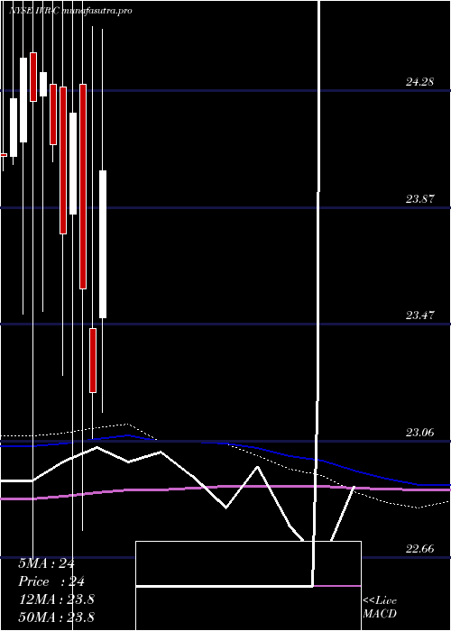Screen dimensions: 451x631
Task: Click the <<Live MACD label
Action: click(x=380, y=608)
